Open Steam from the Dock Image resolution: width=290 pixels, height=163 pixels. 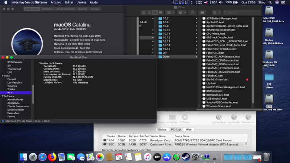tap(186, 157)
